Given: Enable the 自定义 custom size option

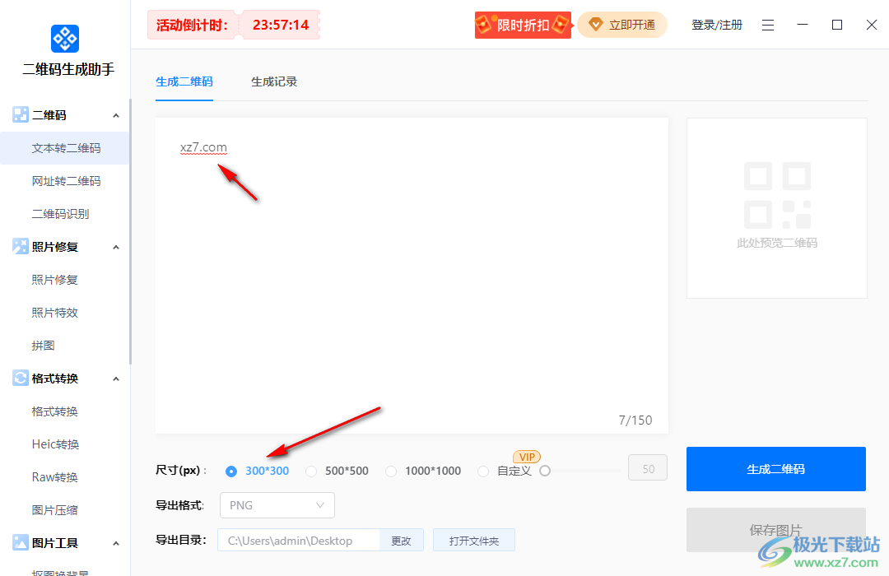Looking at the screenshot, I should pyautogui.click(x=483, y=471).
